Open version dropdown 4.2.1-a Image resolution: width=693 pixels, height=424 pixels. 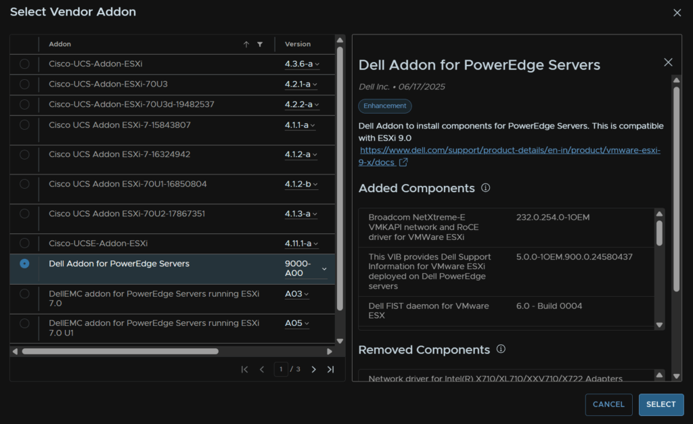tap(301, 85)
